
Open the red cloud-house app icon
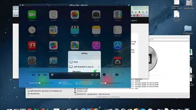click(x=118, y=61)
